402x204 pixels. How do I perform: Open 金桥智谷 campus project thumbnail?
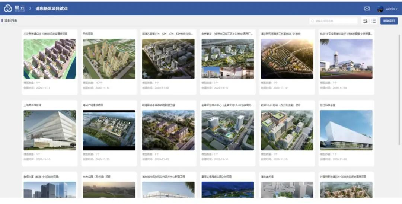(228, 59)
